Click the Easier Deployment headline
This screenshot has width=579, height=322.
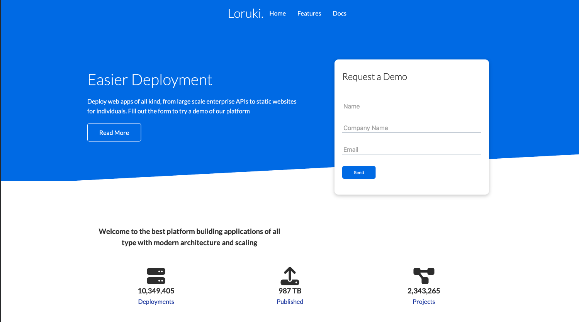point(149,80)
